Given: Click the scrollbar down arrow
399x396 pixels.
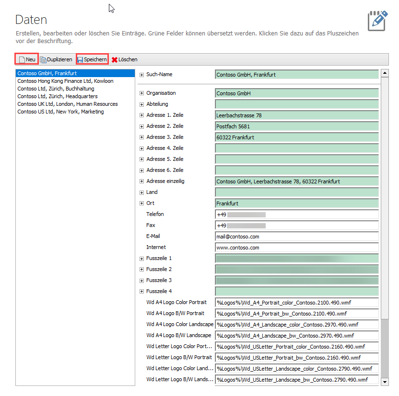Looking at the screenshot, I should pos(385,382).
